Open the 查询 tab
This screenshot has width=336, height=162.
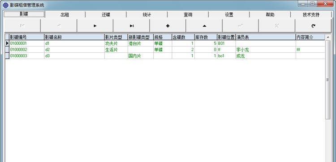(x=188, y=15)
